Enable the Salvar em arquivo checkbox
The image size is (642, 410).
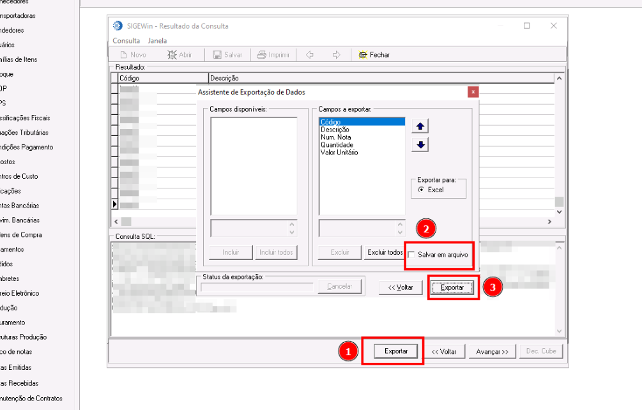(411, 255)
